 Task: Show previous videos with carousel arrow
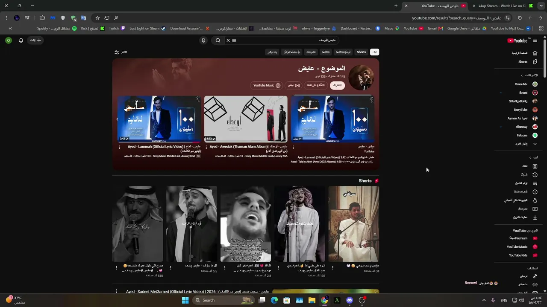[118, 119]
